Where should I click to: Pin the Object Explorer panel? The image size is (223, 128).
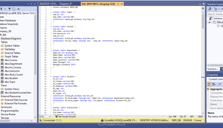tap(31, 4)
